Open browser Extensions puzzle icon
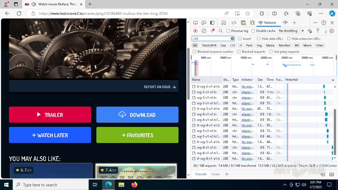338x190 pixels. pos(262,13)
